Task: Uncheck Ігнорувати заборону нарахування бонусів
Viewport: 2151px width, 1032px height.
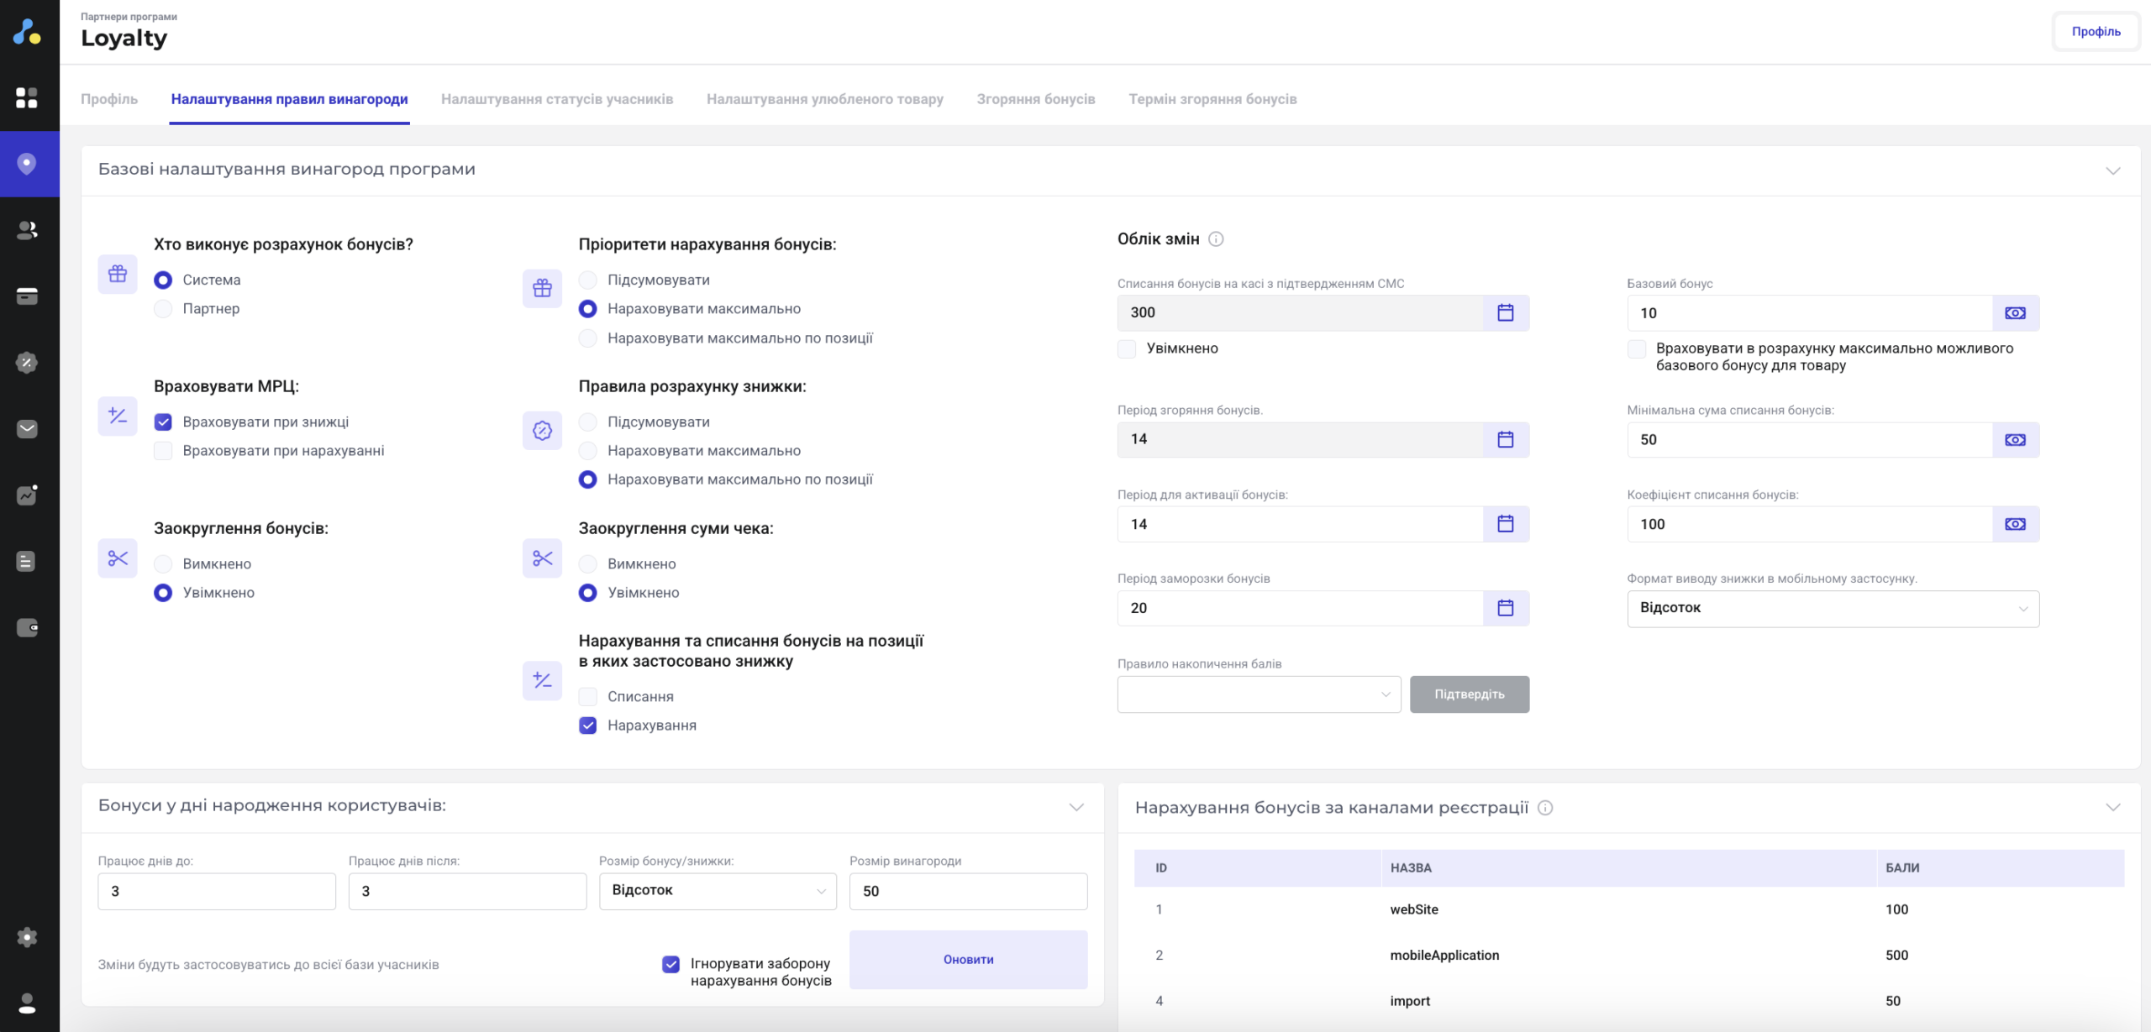Action: (671, 964)
